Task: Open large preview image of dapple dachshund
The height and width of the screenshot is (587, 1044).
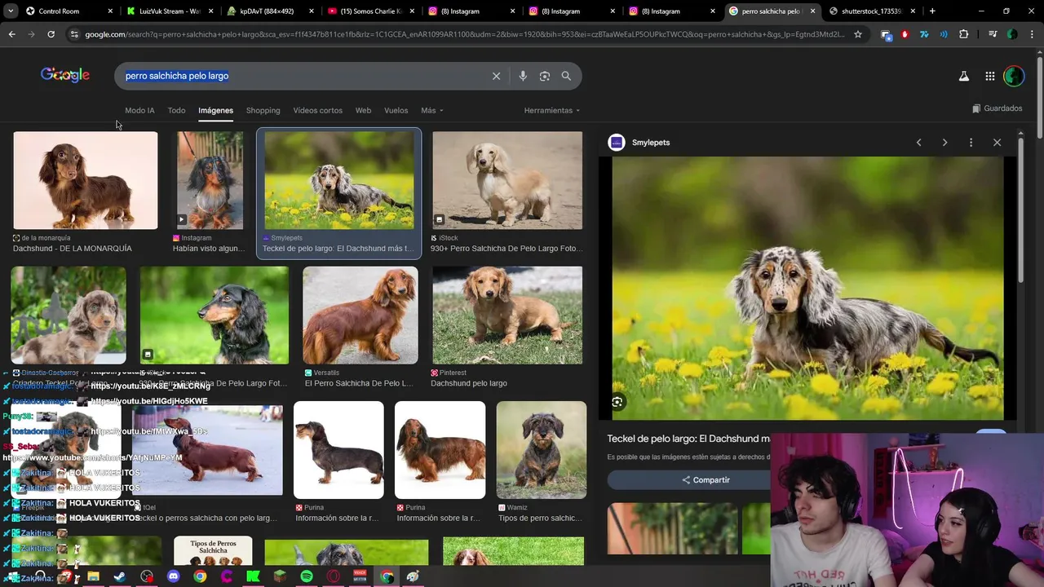Action: tap(807, 288)
